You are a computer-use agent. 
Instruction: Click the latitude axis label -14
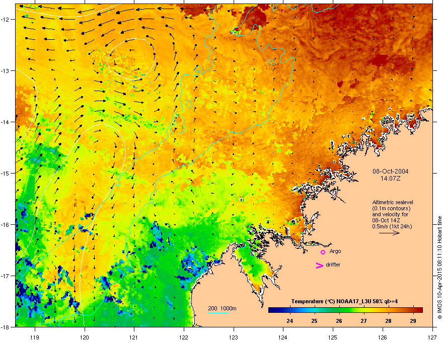click(6, 122)
